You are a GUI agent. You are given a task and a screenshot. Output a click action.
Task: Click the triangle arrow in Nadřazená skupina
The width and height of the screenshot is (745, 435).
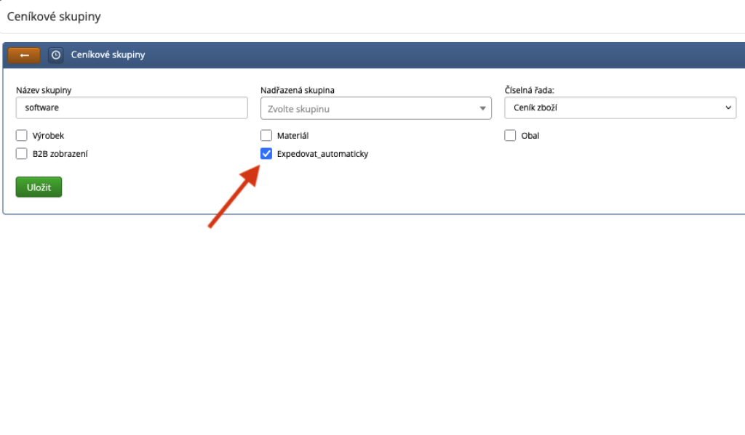(x=482, y=109)
